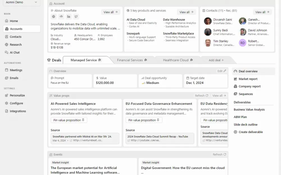This screenshot has height=175, width=281.
Task: Open Emails automation
Action: click(x=22, y=78)
